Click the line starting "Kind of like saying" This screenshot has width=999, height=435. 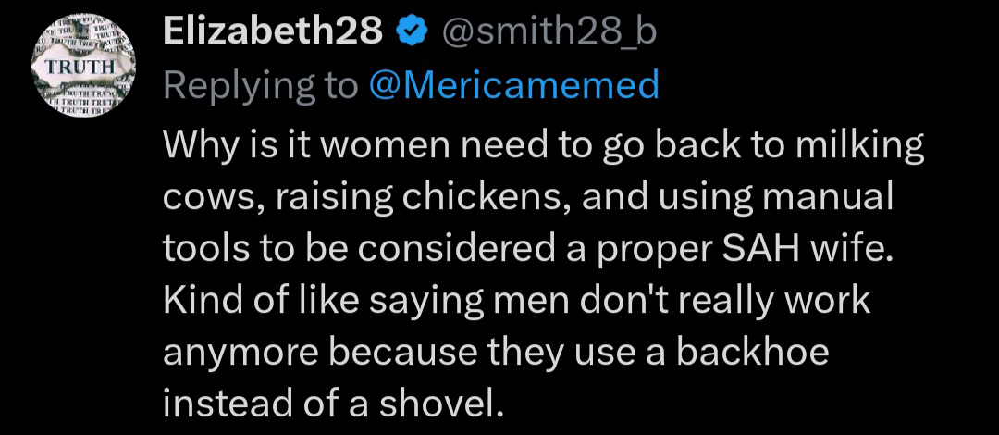(x=517, y=301)
